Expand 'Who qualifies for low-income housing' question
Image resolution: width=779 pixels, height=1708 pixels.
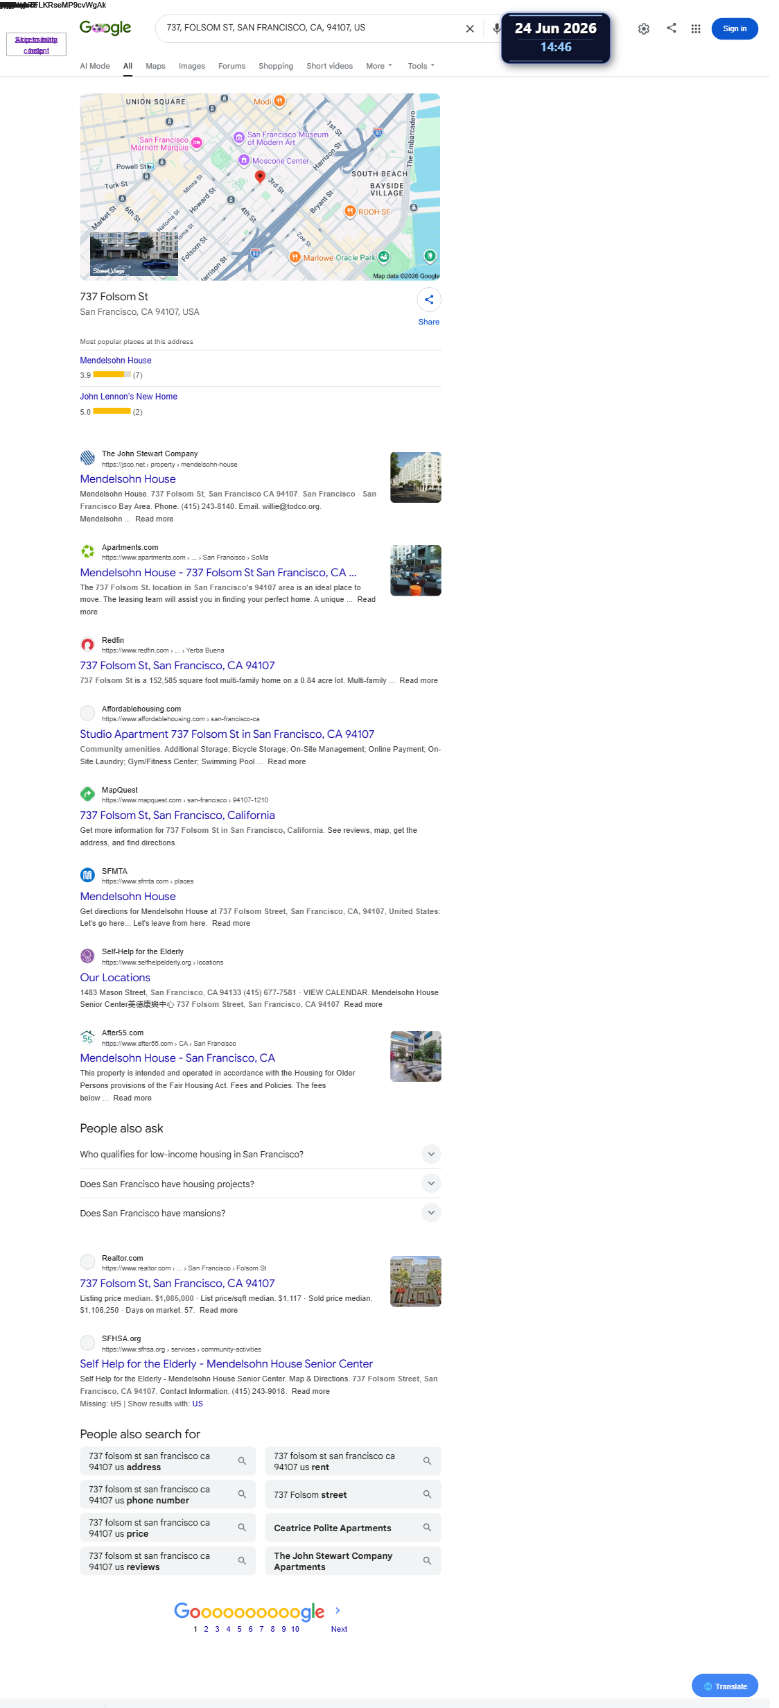[x=431, y=1154]
